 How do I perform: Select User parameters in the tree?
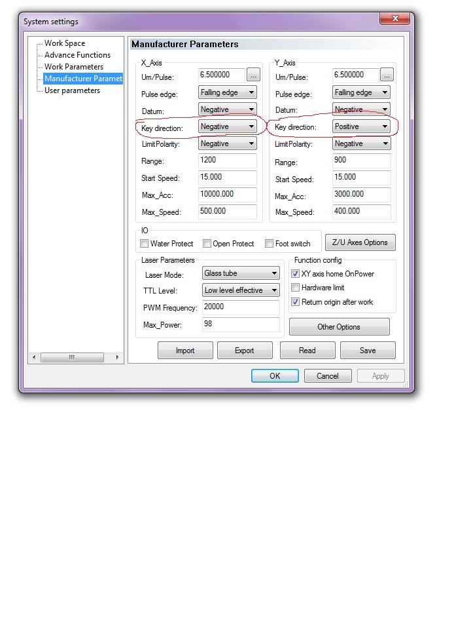pos(72,90)
